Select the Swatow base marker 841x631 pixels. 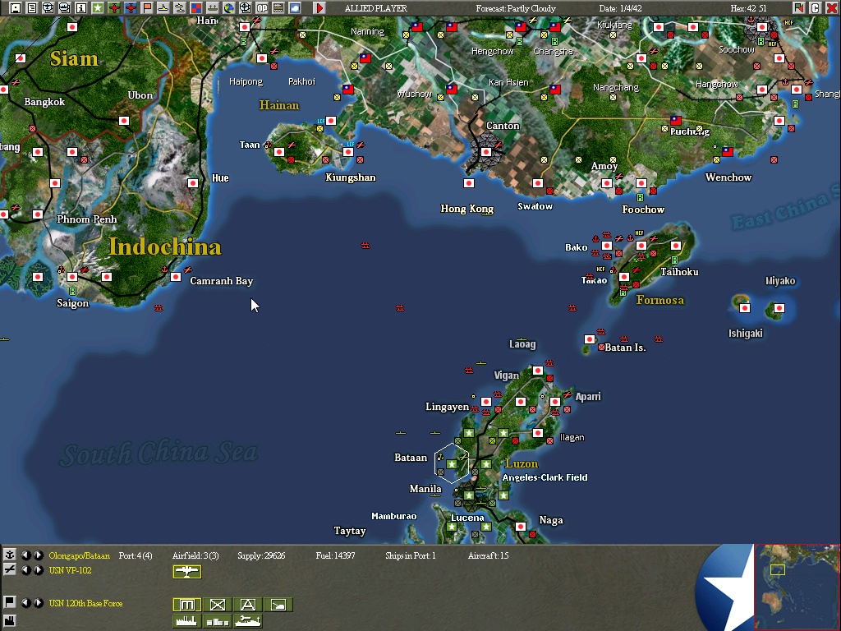(537, 183)
